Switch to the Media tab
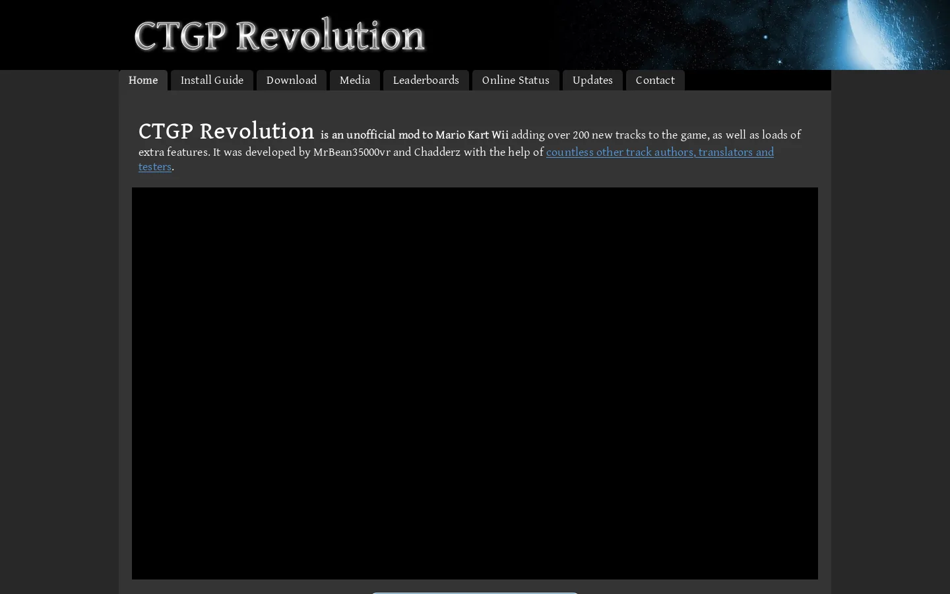This screenshot has width=950, height=594. (355, 80)
